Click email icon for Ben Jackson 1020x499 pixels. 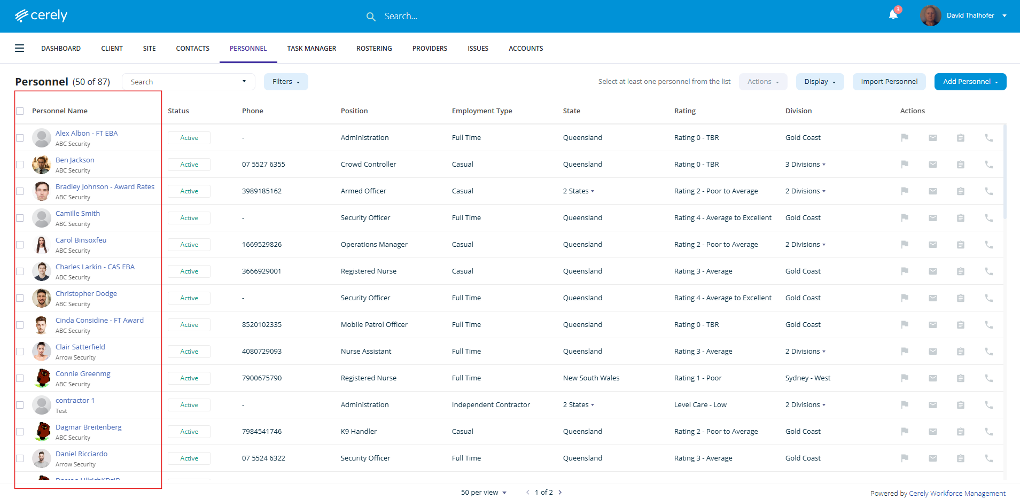click(x=932, y=165)
